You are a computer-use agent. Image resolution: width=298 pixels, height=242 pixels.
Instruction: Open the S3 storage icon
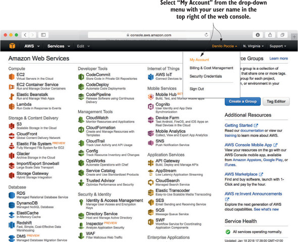pos(12,126)
